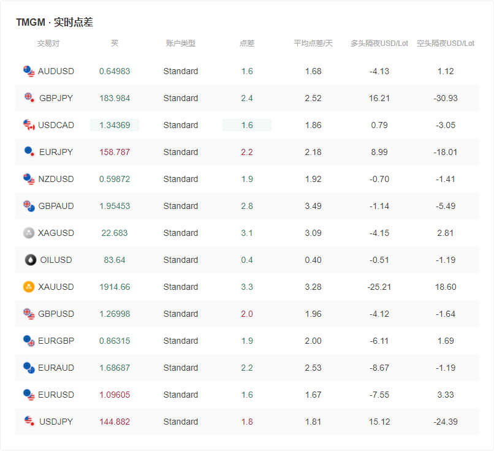Click the gold XAUUSD icon
This screenshot has height=451, width=494.
[x=29, y=287]
